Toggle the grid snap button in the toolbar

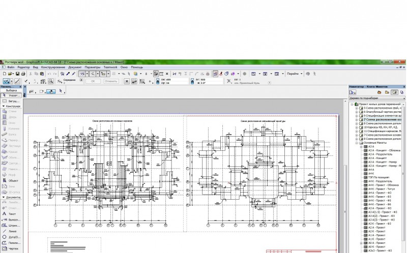[113, 74]
